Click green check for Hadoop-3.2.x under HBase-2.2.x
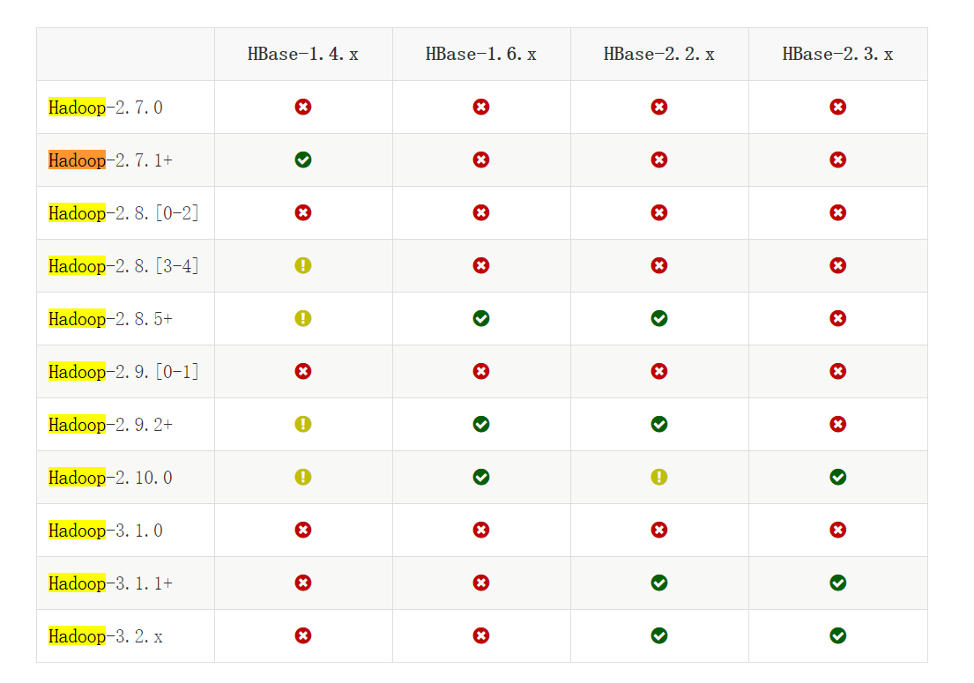Image resolution: width=974 pixels, height=683 pixels. (x=659, y=635)
